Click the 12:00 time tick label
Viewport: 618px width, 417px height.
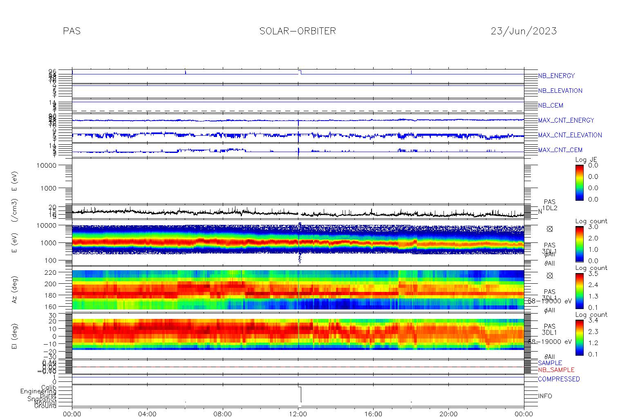coord(298,414)
